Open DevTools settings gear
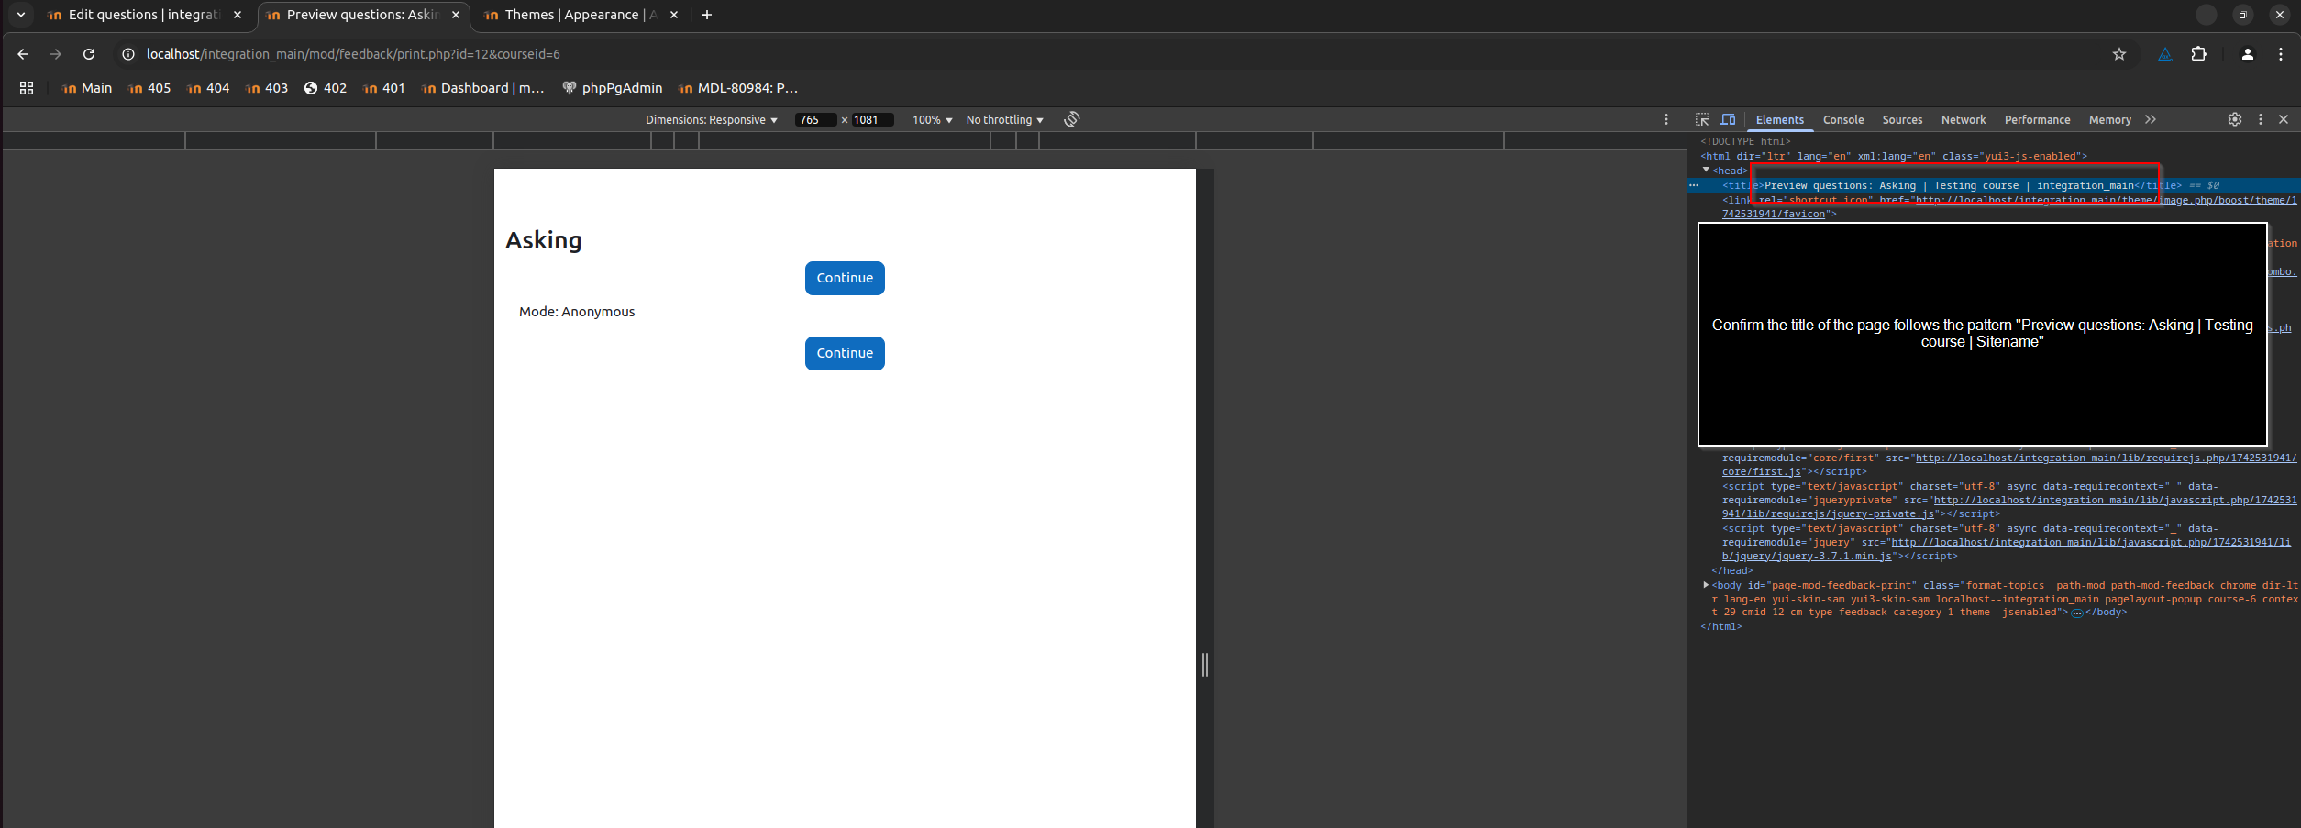The height and width of the screenshot is (828, 2301). (x=2235, y=119)
